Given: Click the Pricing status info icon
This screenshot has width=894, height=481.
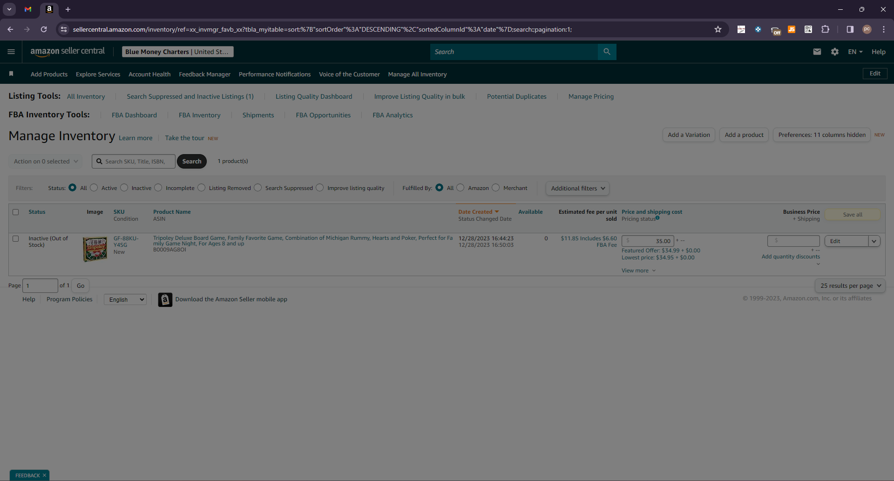Looking at the screenshot, I should [x=657, y=218].
